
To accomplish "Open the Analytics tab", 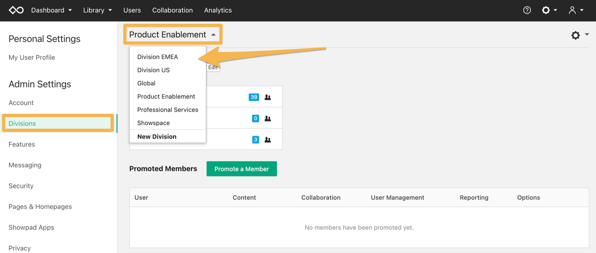I will 218,10.
